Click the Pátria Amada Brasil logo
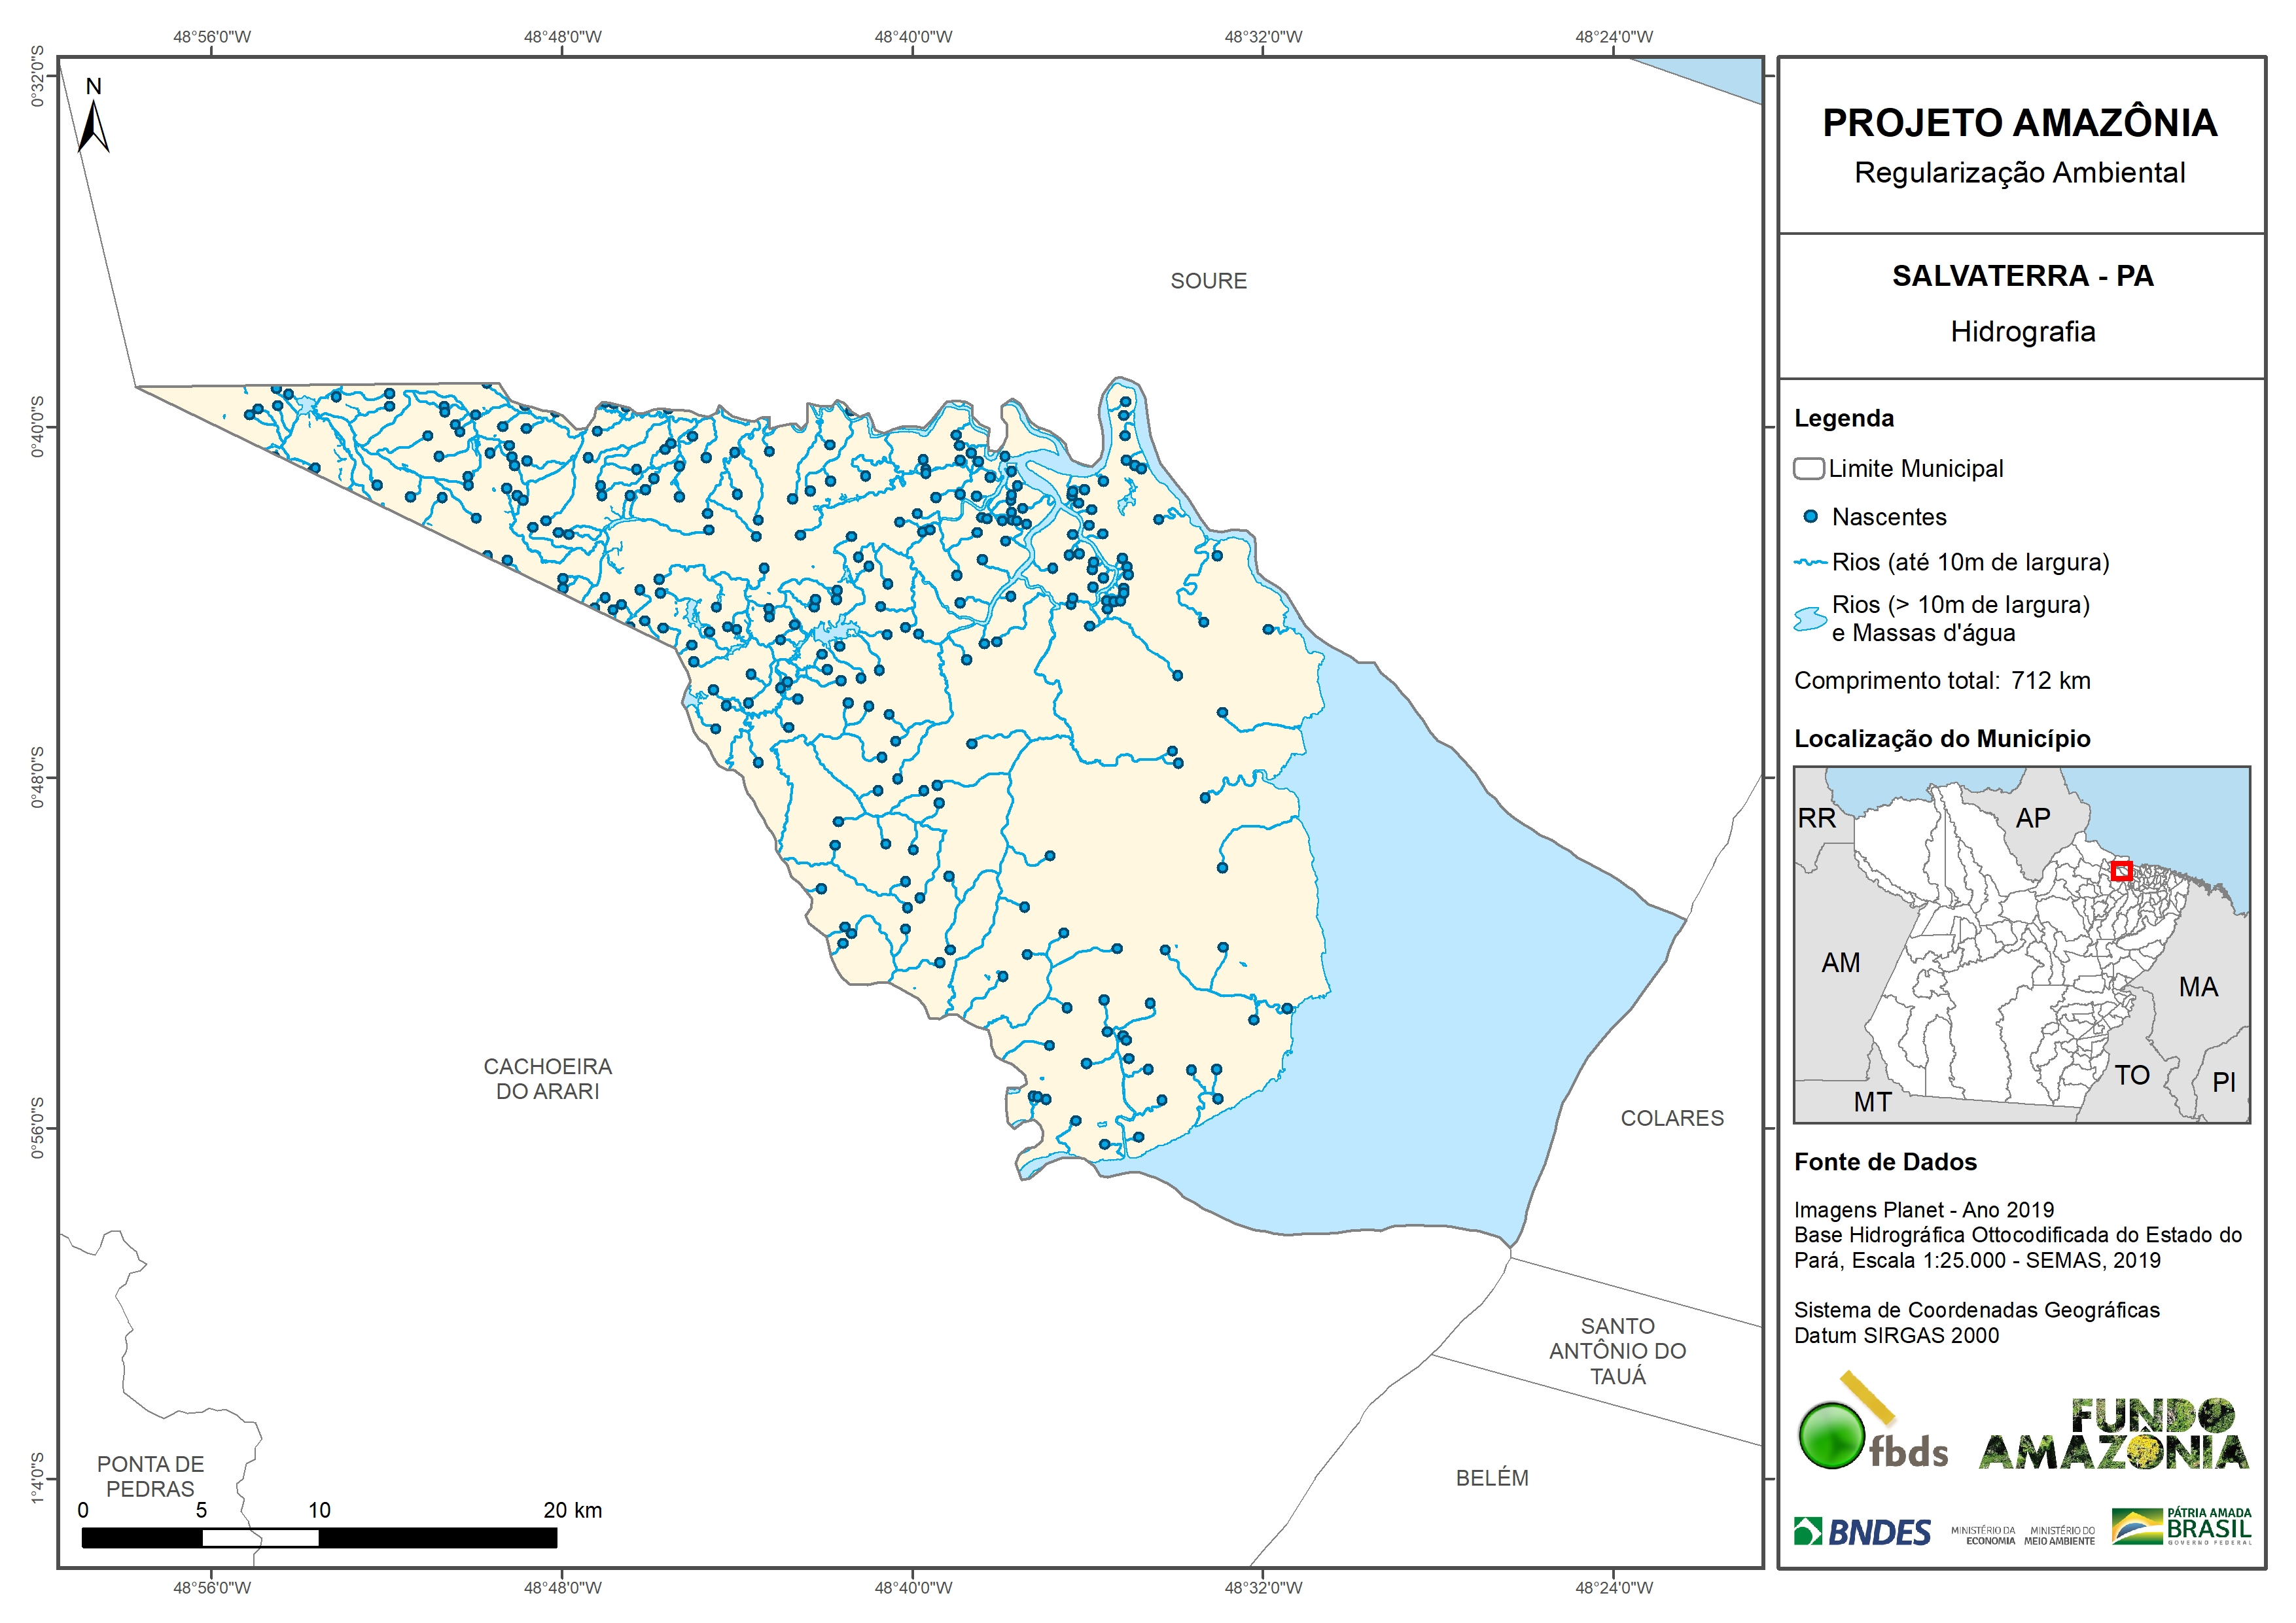2296x1623 pixels. (x=2181, y=1527)
